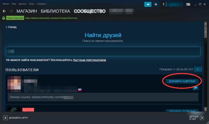Image resolution: width=209 pixels, height=124 pixels.
Task: Click ДРУЗЬЯ И ЧАТ label
Action: point(194,118)
